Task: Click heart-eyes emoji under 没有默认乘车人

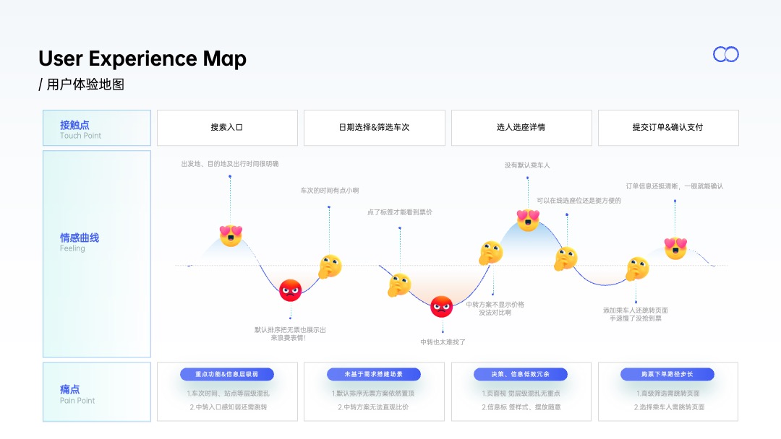Action: (x=528, y=219)
